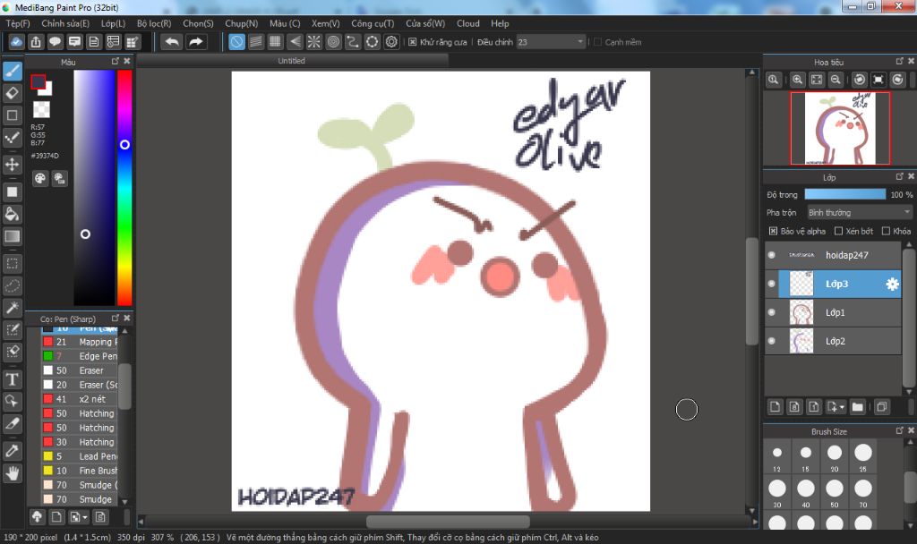Select the Hand tool
The image size is (917, 544).
(x=13, y=473)
